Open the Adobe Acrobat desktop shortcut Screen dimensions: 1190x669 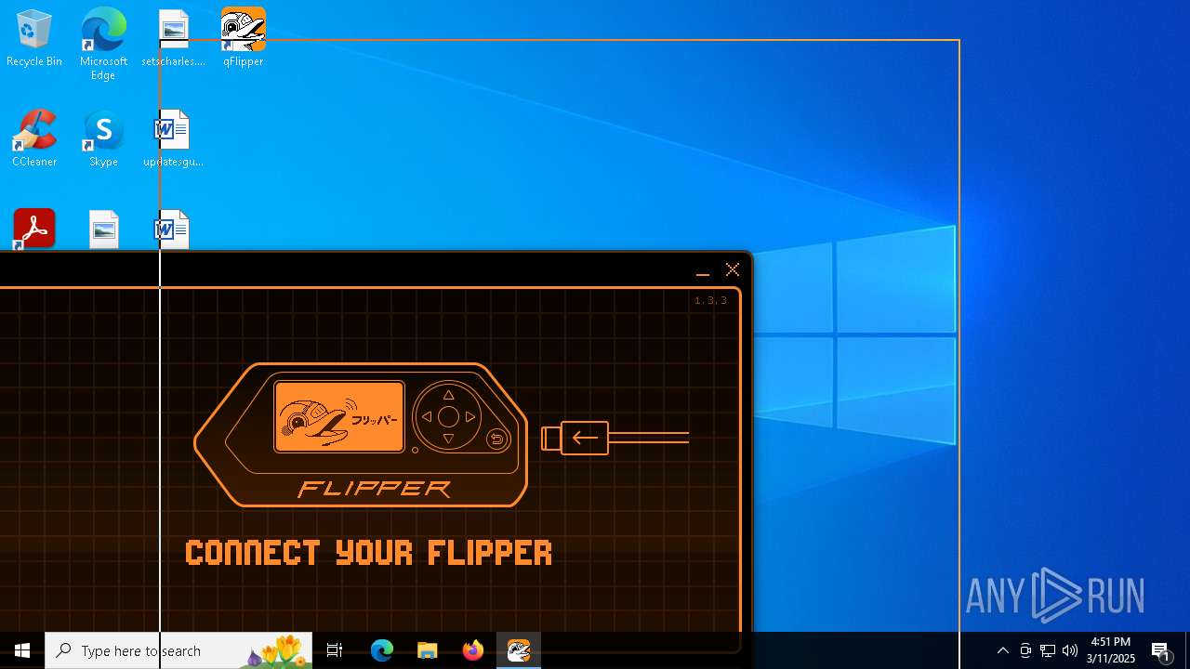point(34,229)
